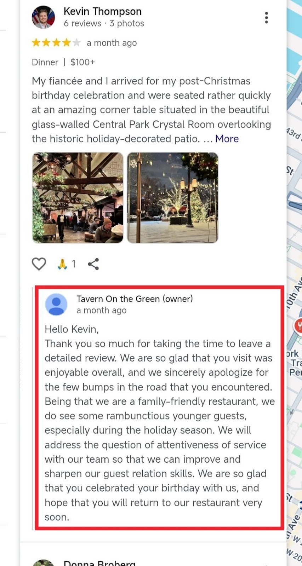
Task: Open Kevin Thompson's profile picture
Action: pyautogui.click(x=44, y=17)
